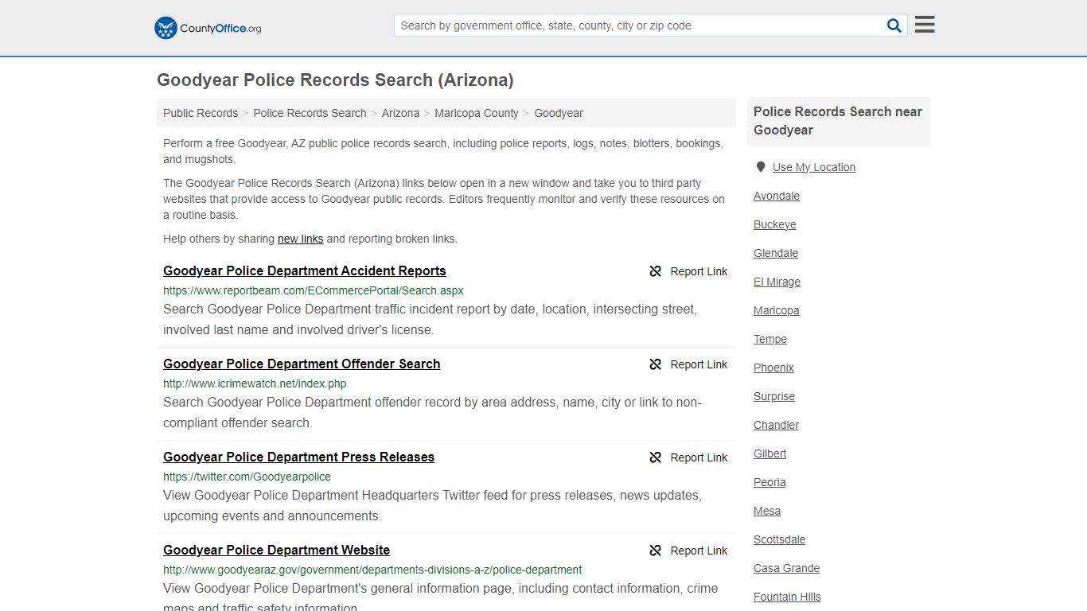This screenshot has width=1087, height=611.
Task: Open the goodyearaz.gov police-department URL
Action: pos(372,570)
